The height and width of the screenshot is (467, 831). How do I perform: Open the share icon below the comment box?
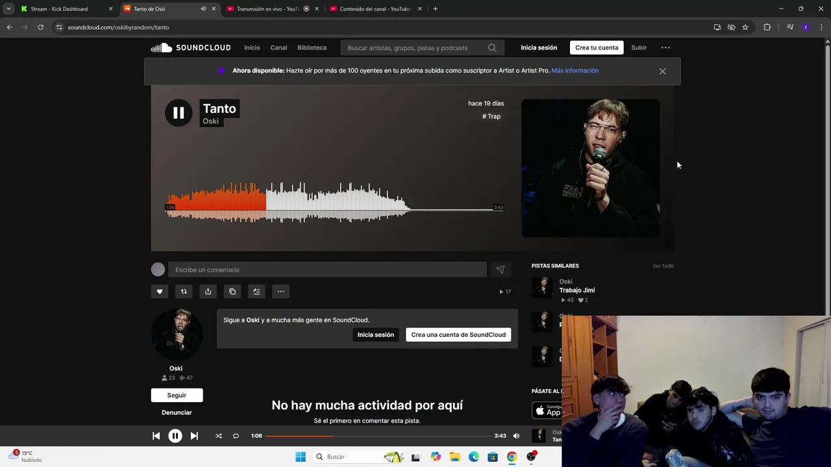point(208,291)
